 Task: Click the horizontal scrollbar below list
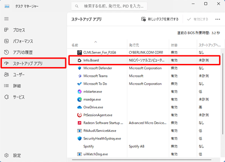[x=142, y=160]
